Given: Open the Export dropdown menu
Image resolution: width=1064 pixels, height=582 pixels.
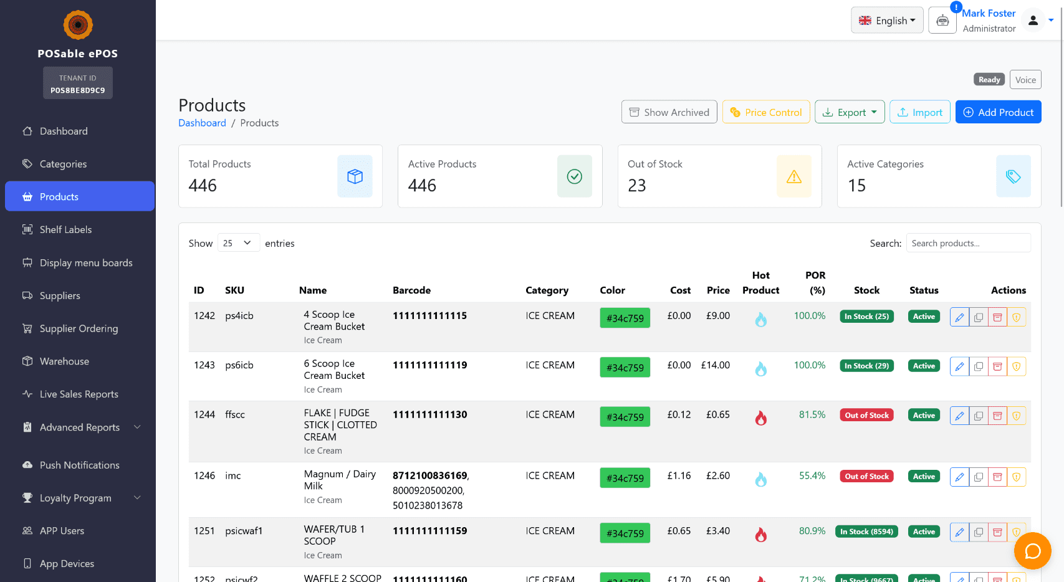Looking at the screenshot, I should [x=850, y=112].
